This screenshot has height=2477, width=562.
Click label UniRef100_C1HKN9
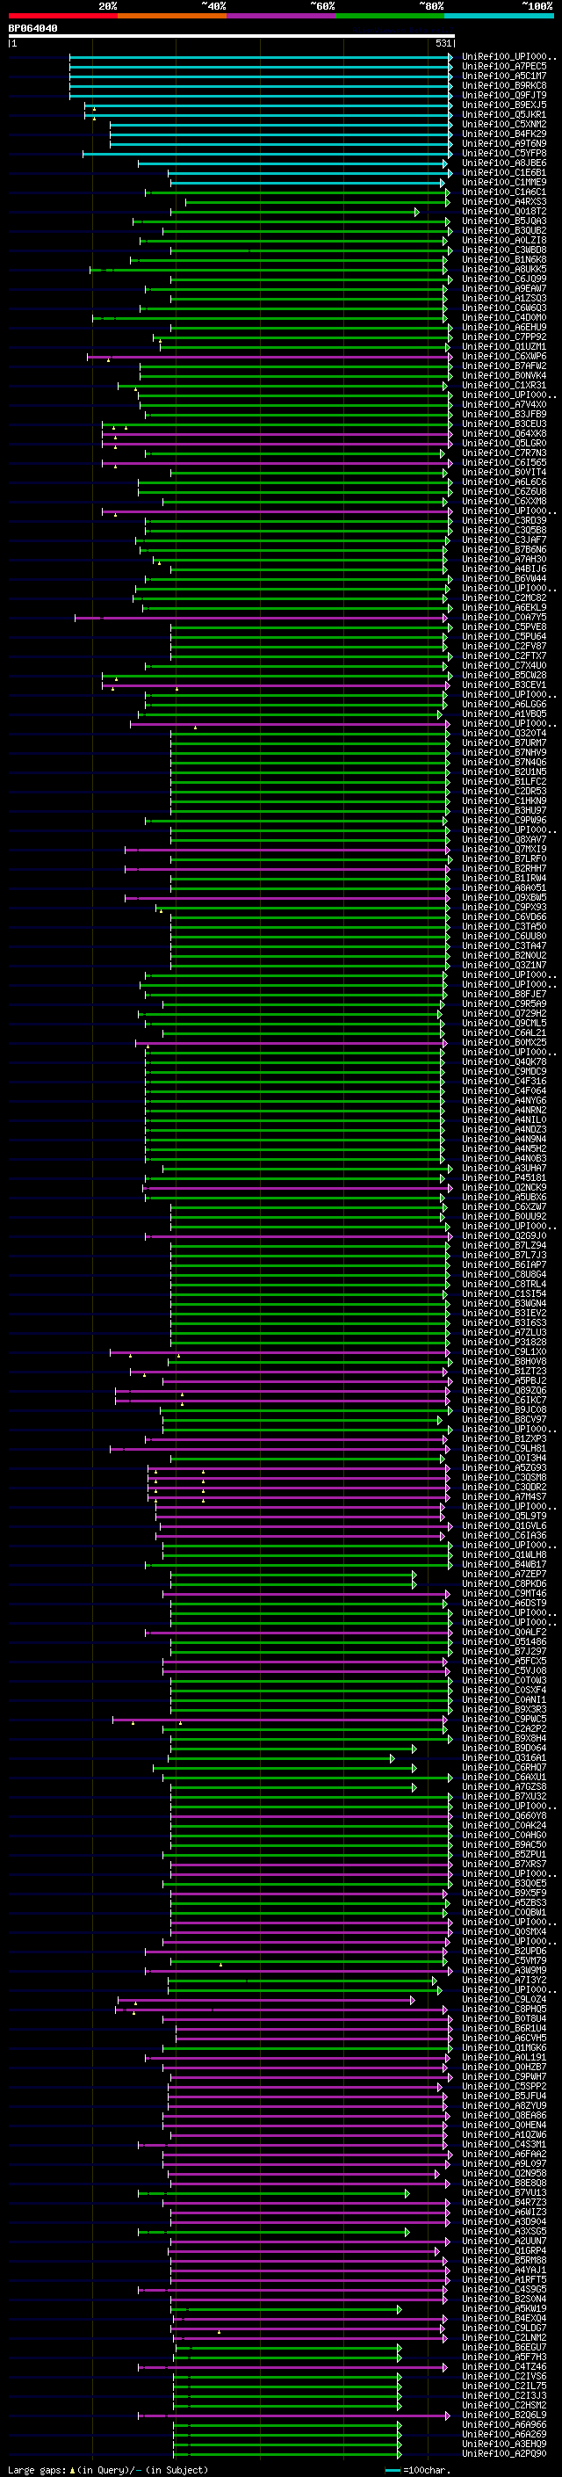tap(504, 801)
